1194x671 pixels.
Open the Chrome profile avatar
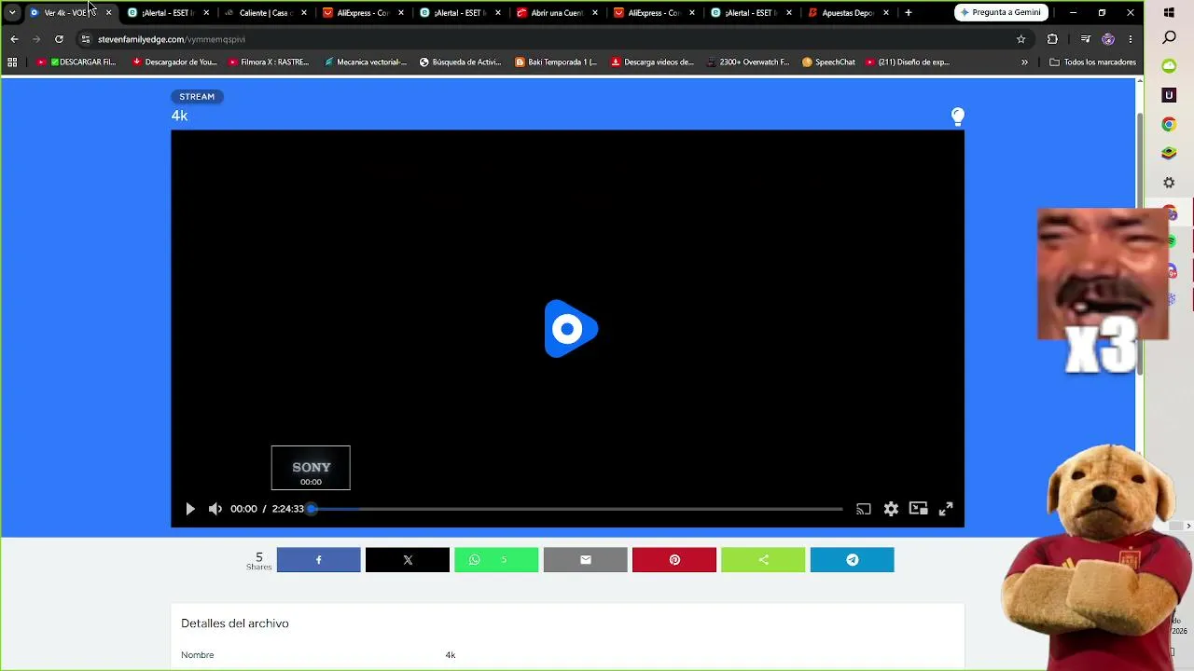(1108, 39)
